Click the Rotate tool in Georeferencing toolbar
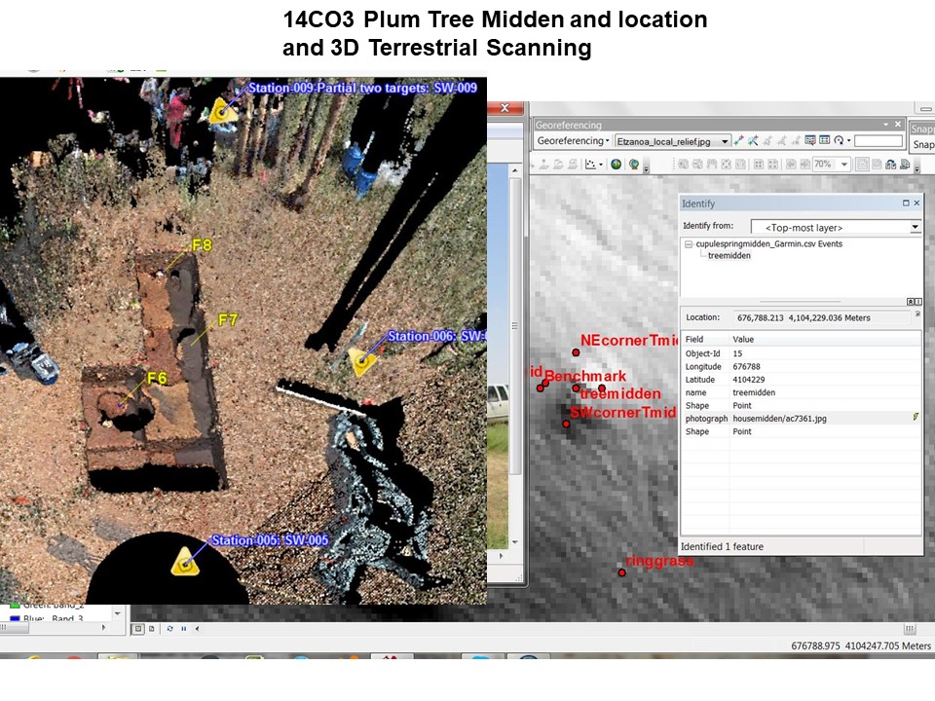Image resolution: width=935 pixels, height=701 pixels. [x=839, y=141]
